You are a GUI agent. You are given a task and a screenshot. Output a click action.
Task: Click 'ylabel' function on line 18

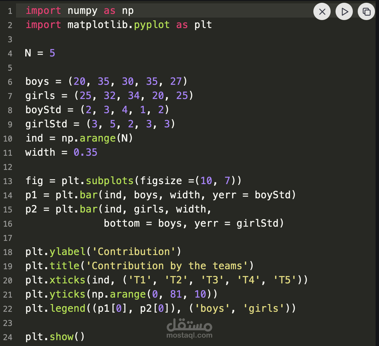tap(67, 252)
